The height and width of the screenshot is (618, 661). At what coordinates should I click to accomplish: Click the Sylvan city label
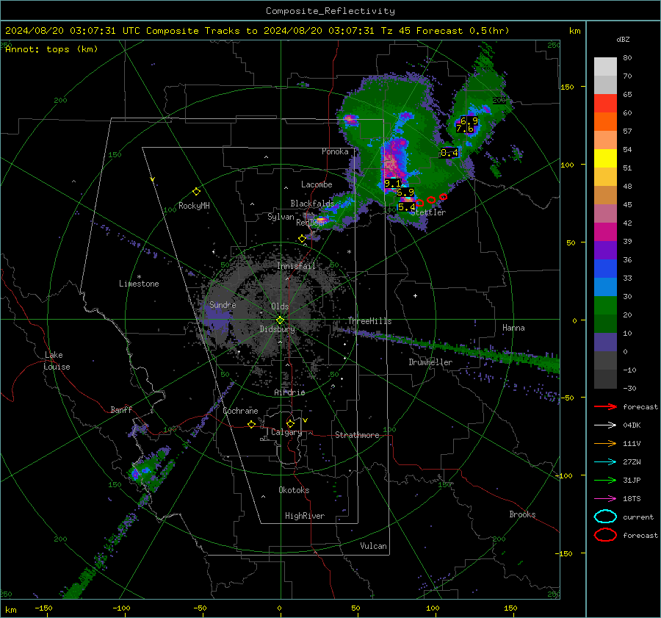[281, 217]
